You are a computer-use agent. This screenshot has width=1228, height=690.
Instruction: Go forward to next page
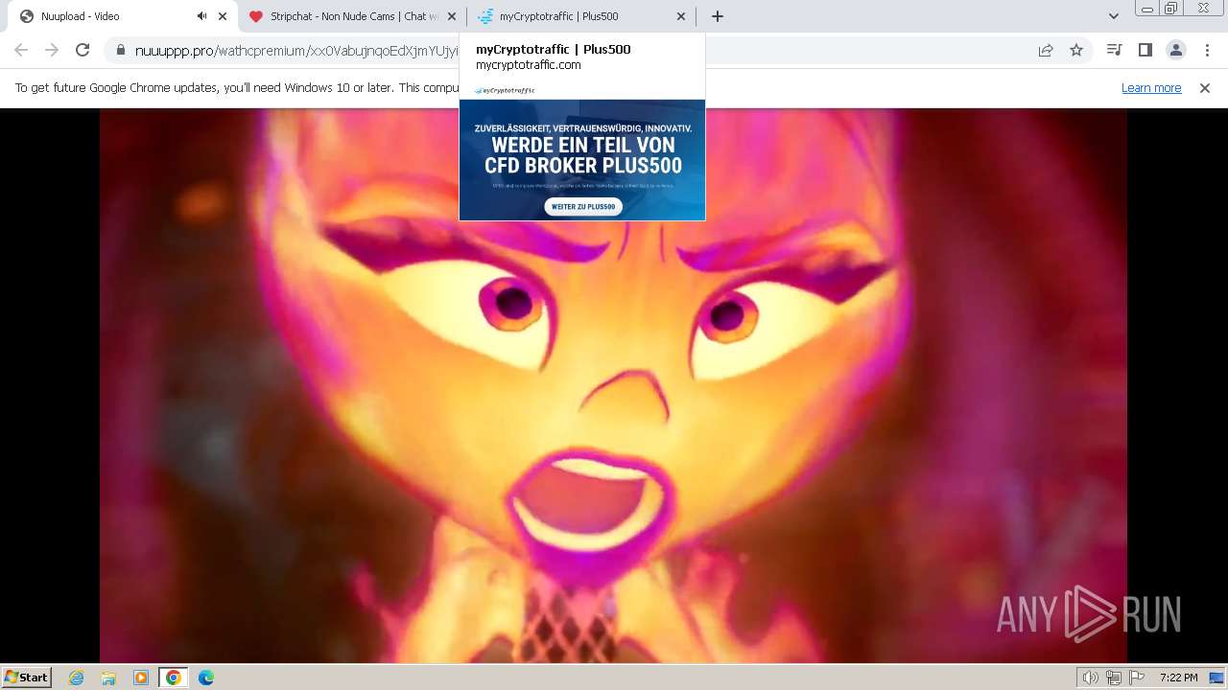pos(52,50)
